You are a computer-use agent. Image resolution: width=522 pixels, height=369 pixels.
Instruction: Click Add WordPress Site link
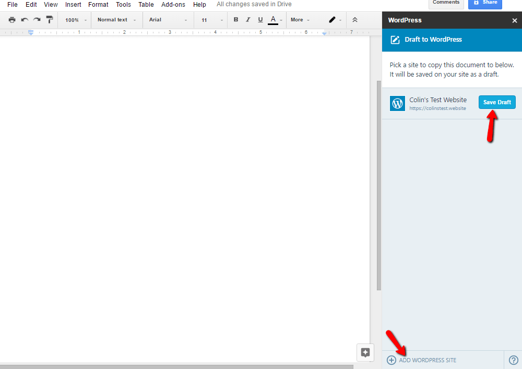[x=428, y=360]
